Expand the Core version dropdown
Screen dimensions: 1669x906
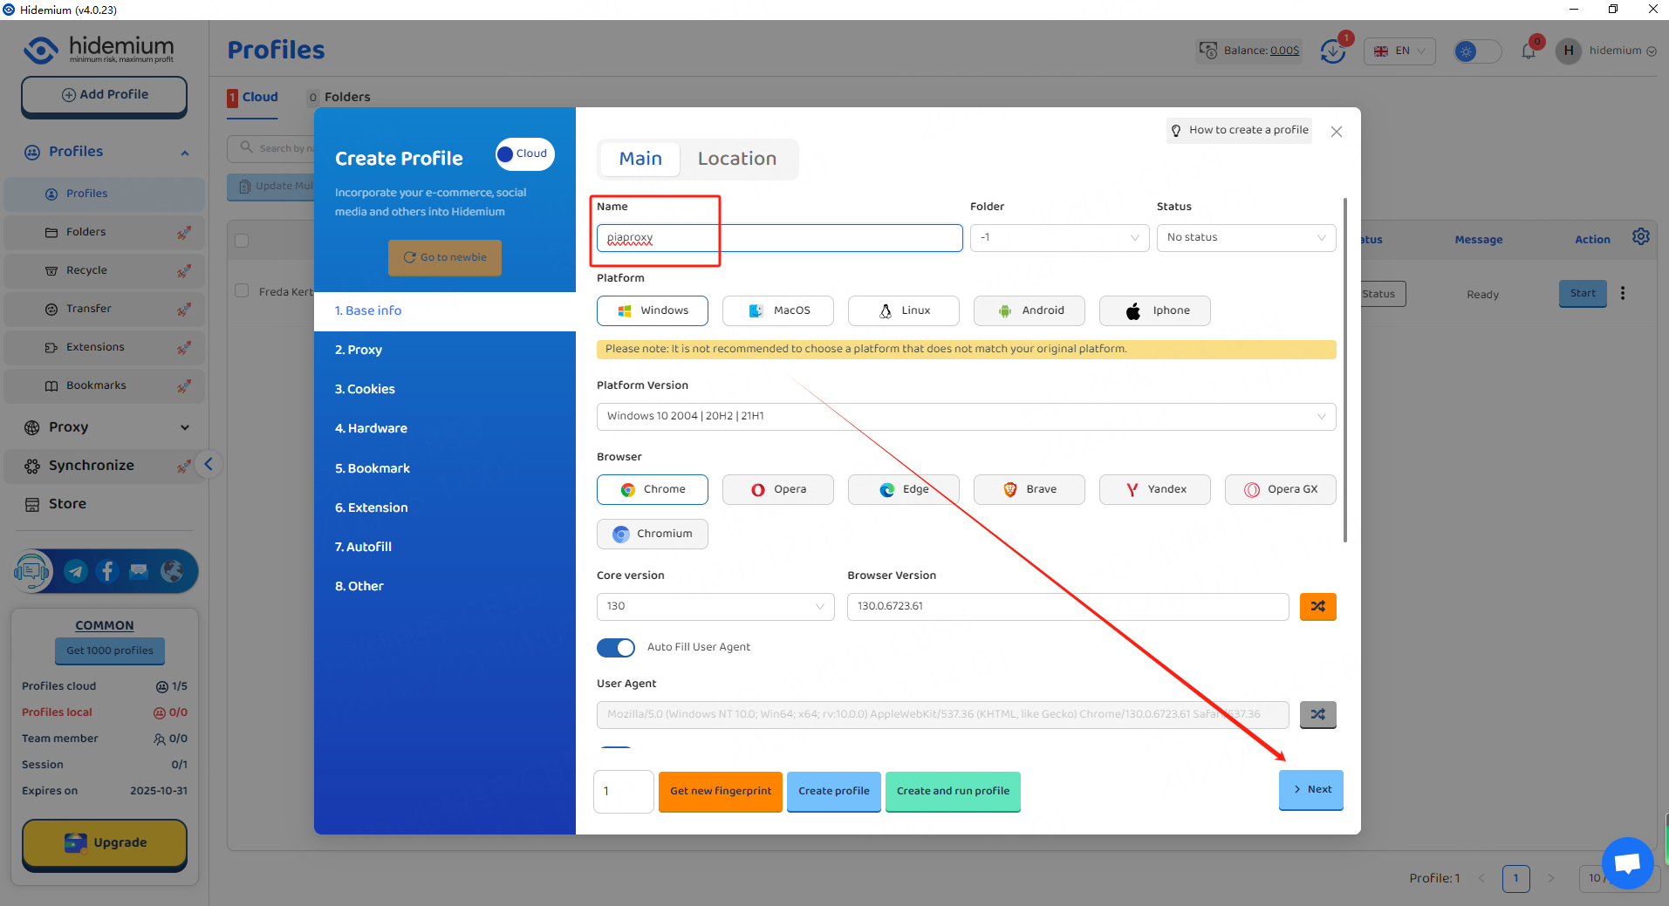tap(715, 606)
